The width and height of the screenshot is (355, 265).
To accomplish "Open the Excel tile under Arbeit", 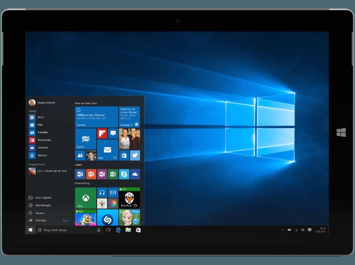I will pos(113,174).
